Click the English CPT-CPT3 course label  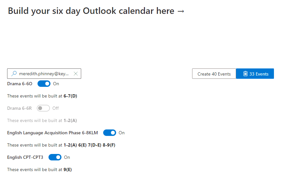click(x=25, y=157)
